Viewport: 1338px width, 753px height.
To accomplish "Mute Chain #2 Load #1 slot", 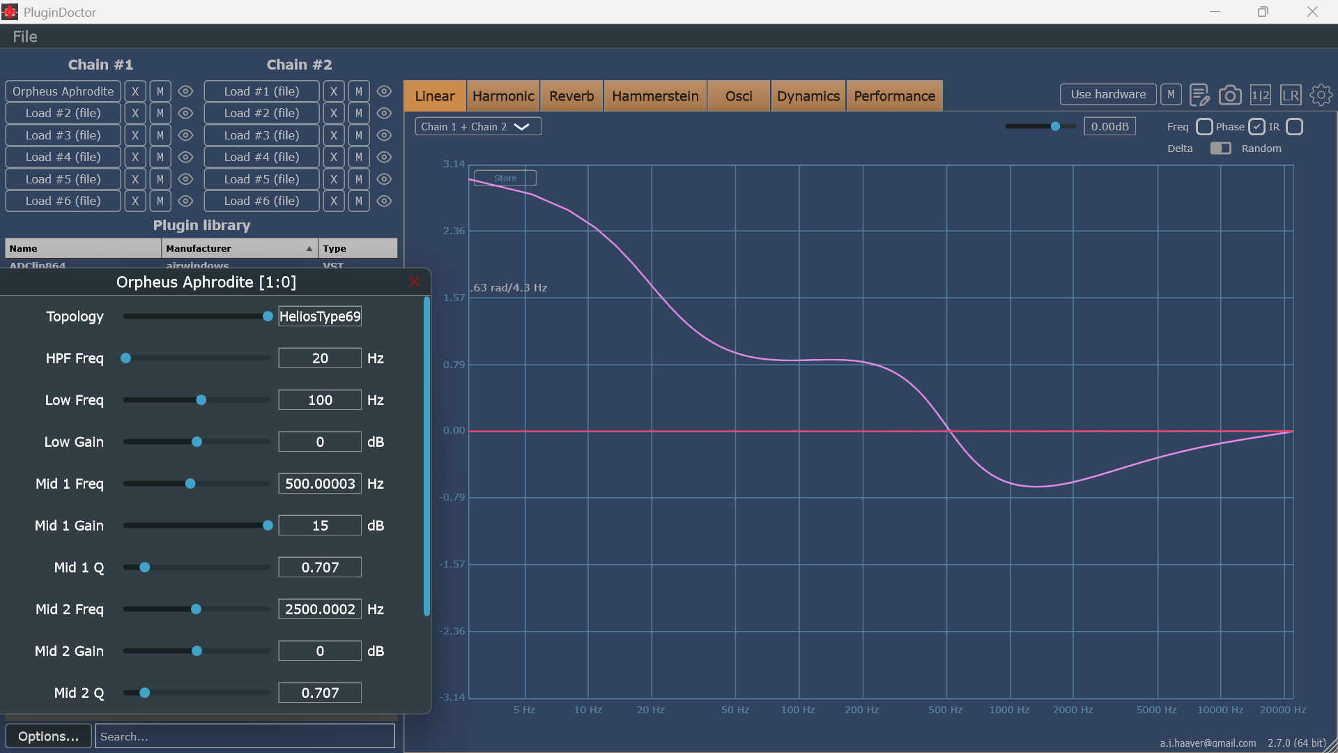I will point(359,91).
